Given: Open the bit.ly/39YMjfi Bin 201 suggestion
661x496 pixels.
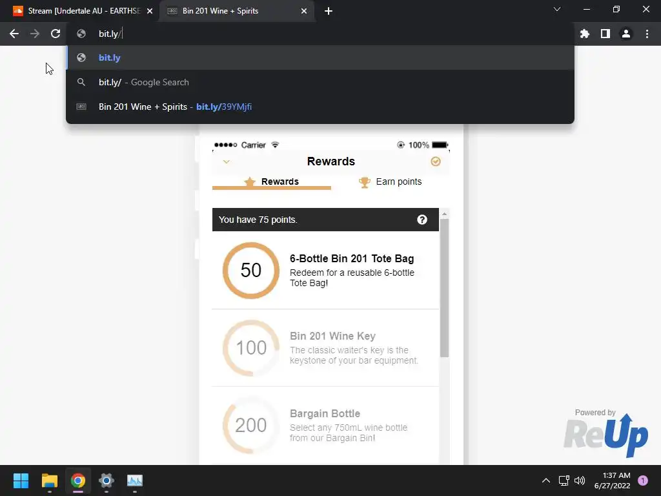Looking at the screenshot, I should [320, 107].
